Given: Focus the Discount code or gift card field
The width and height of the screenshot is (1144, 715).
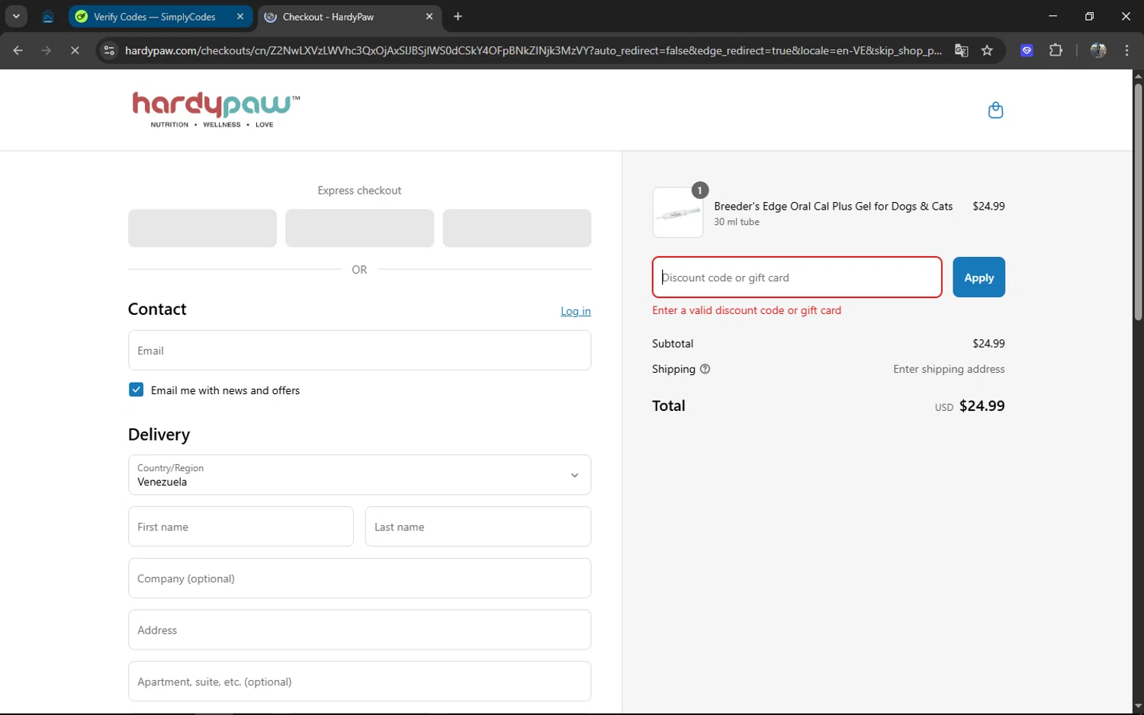Looking at the screenshot, I should pos(797,277).
